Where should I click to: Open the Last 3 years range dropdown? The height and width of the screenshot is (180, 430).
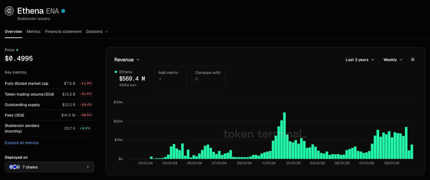tap(360, 60)
